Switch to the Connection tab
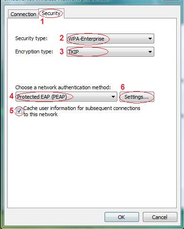 pyautogui.click(x=23, y=14)
